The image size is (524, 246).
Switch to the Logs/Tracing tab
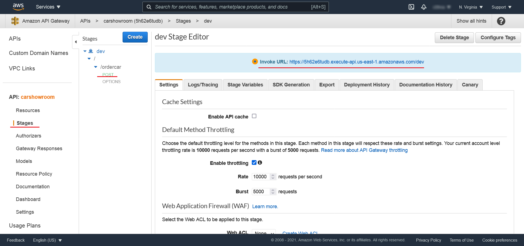203,85
